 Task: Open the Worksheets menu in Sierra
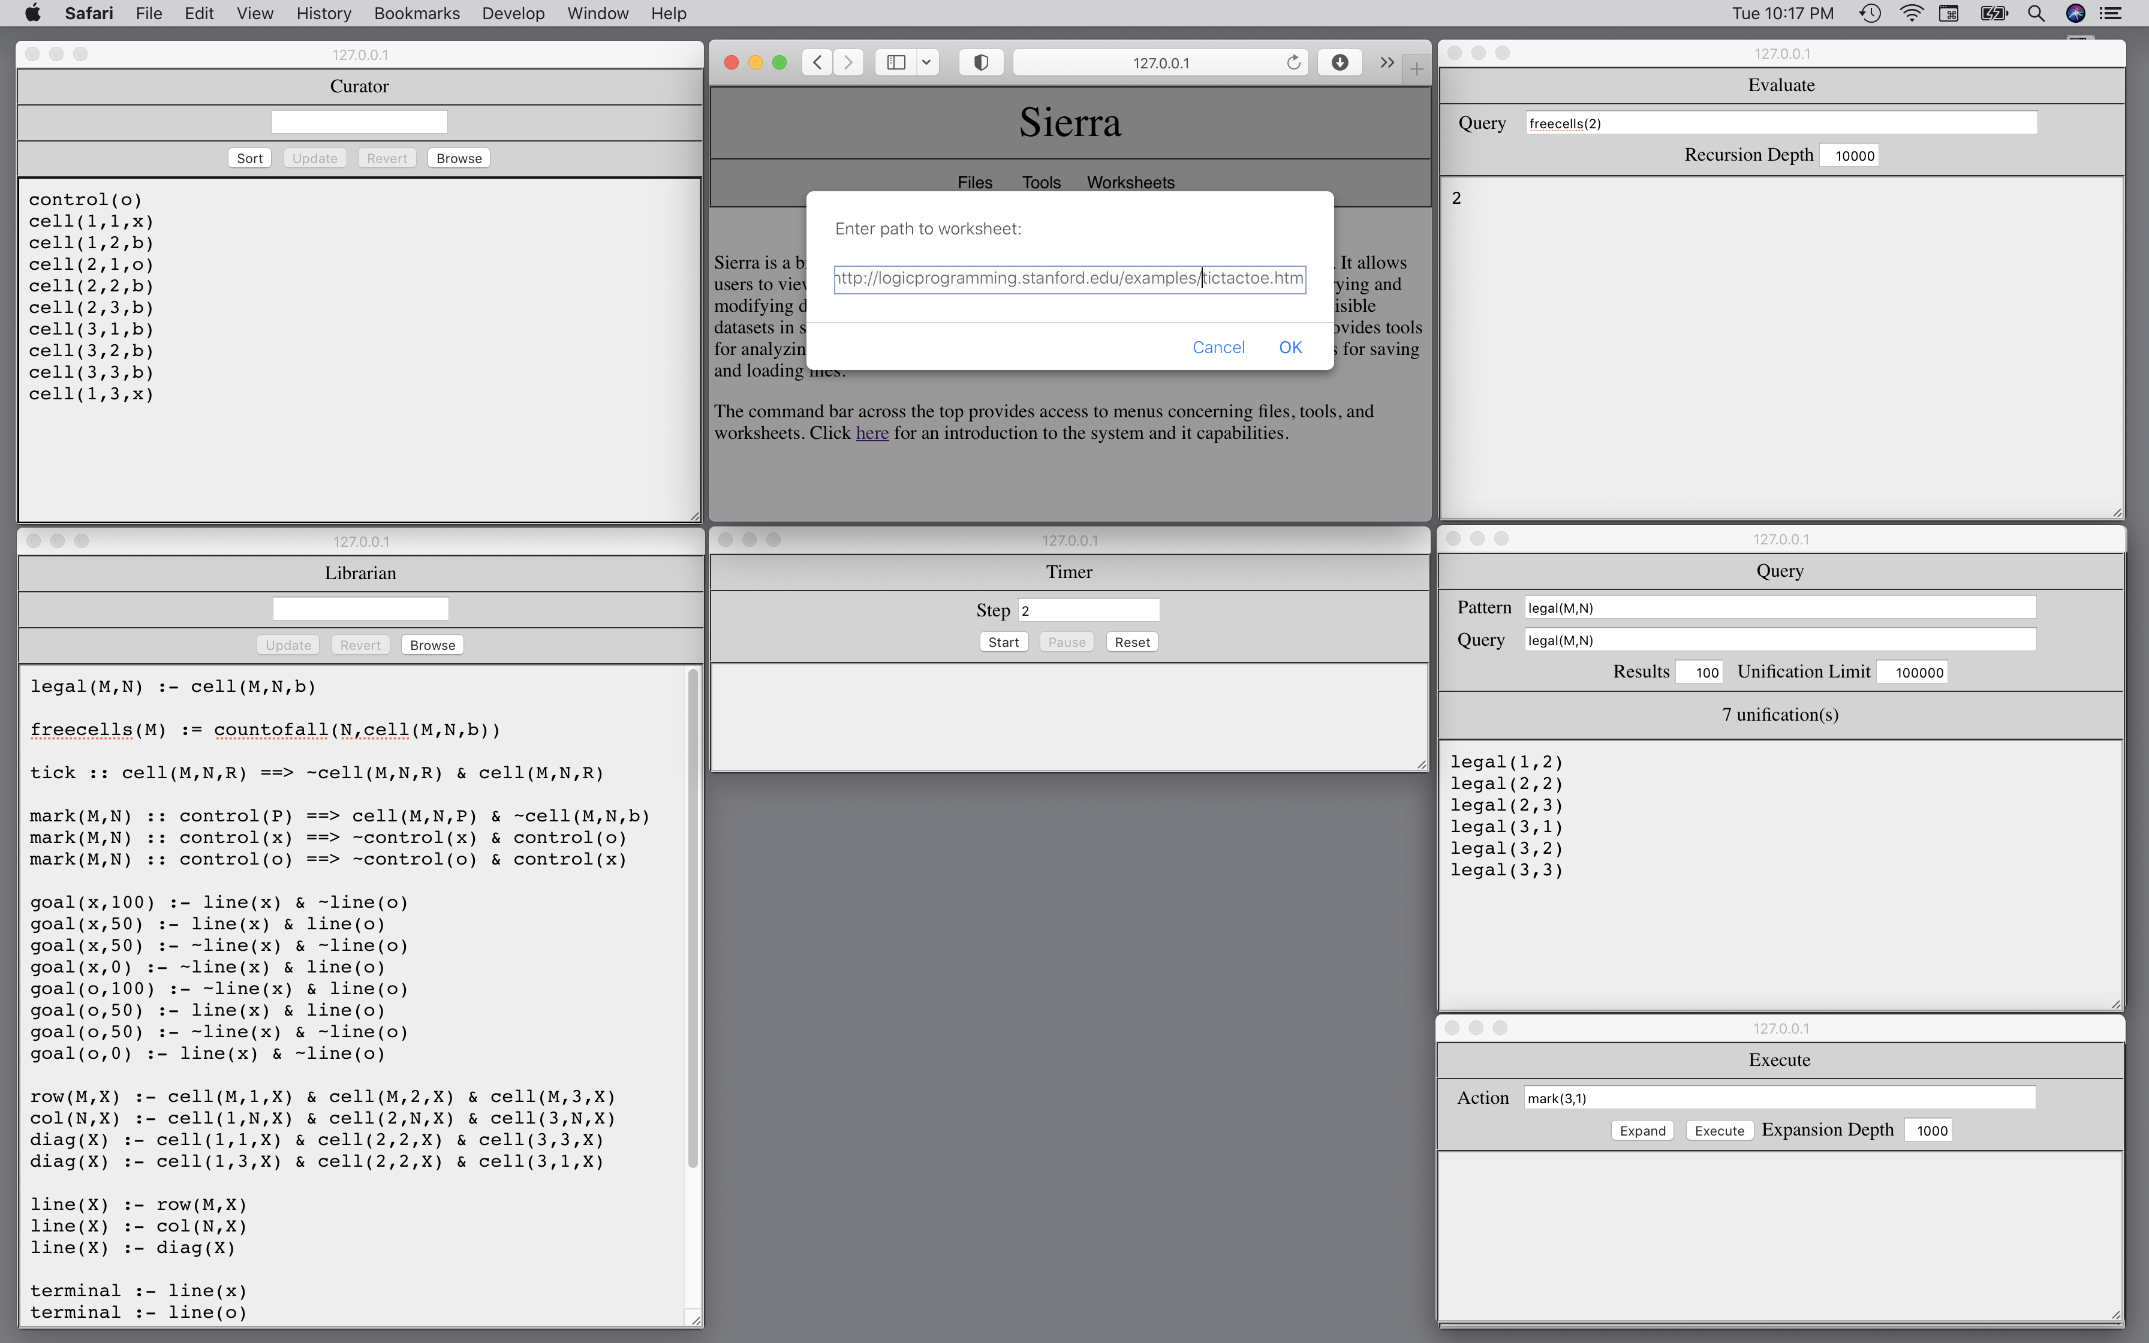click(x=1130, y=182)
